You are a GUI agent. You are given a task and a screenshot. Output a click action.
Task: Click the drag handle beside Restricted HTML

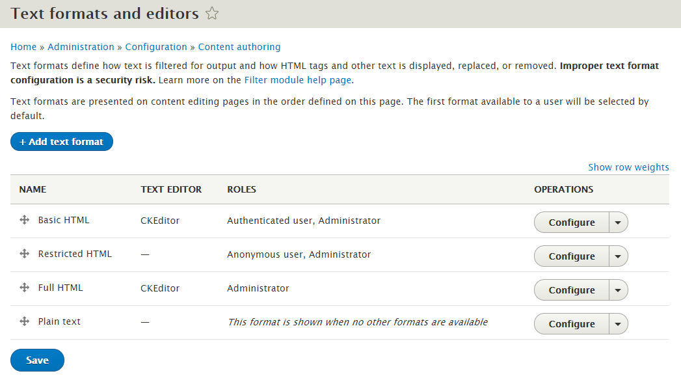click(x=24, y=254)
